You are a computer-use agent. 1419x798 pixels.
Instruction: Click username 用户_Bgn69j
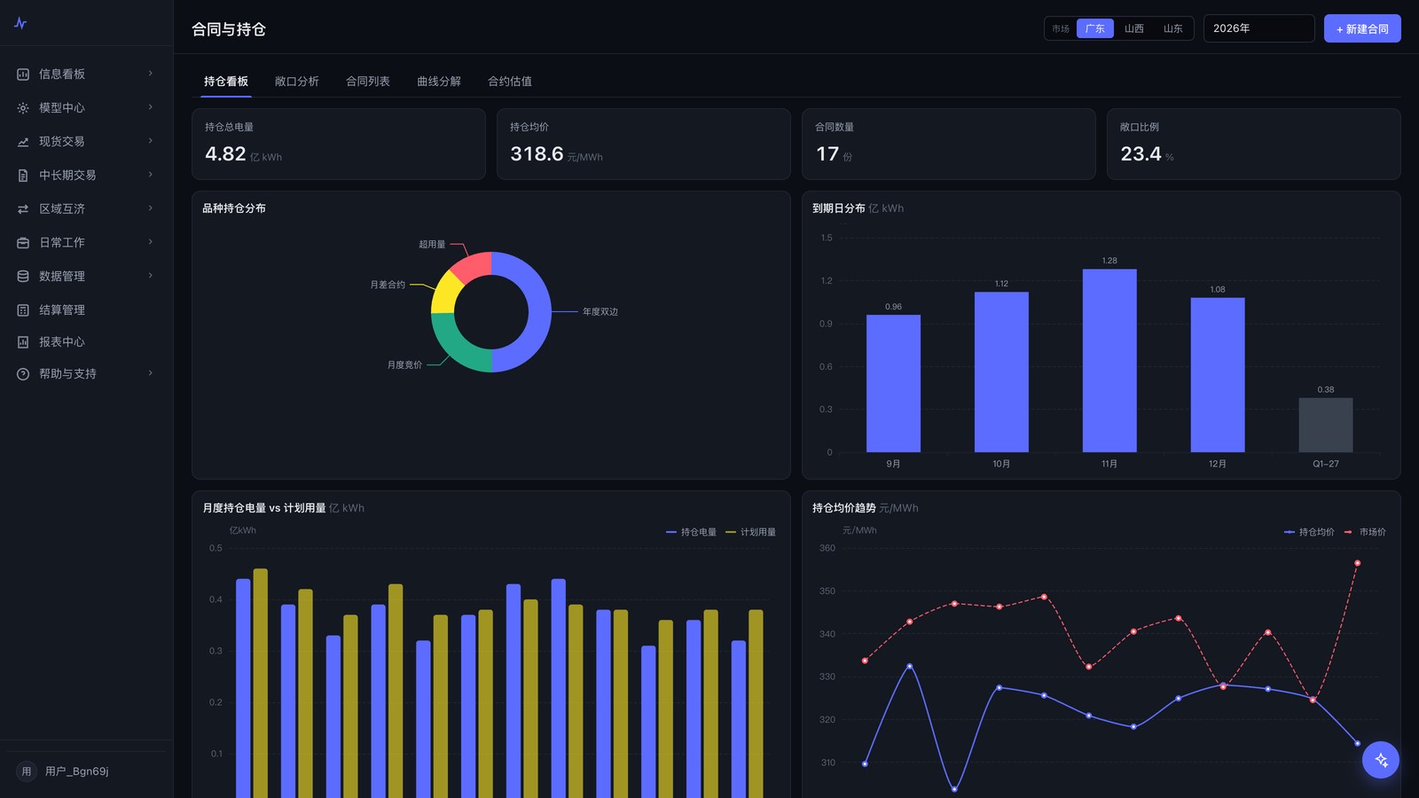tap(77, 771)
